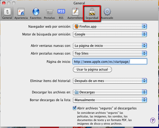
Task: Open the Descargar los archivos en dropdown
Action: 110,92
